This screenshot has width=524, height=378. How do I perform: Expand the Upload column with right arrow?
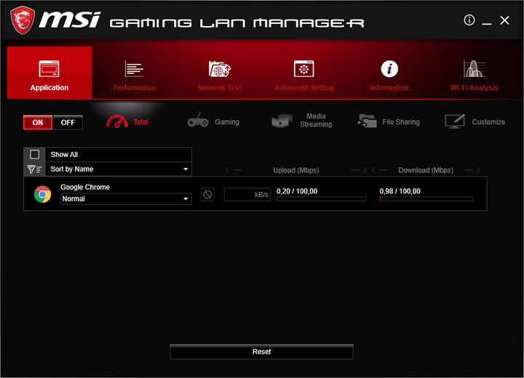coord(359,170)
